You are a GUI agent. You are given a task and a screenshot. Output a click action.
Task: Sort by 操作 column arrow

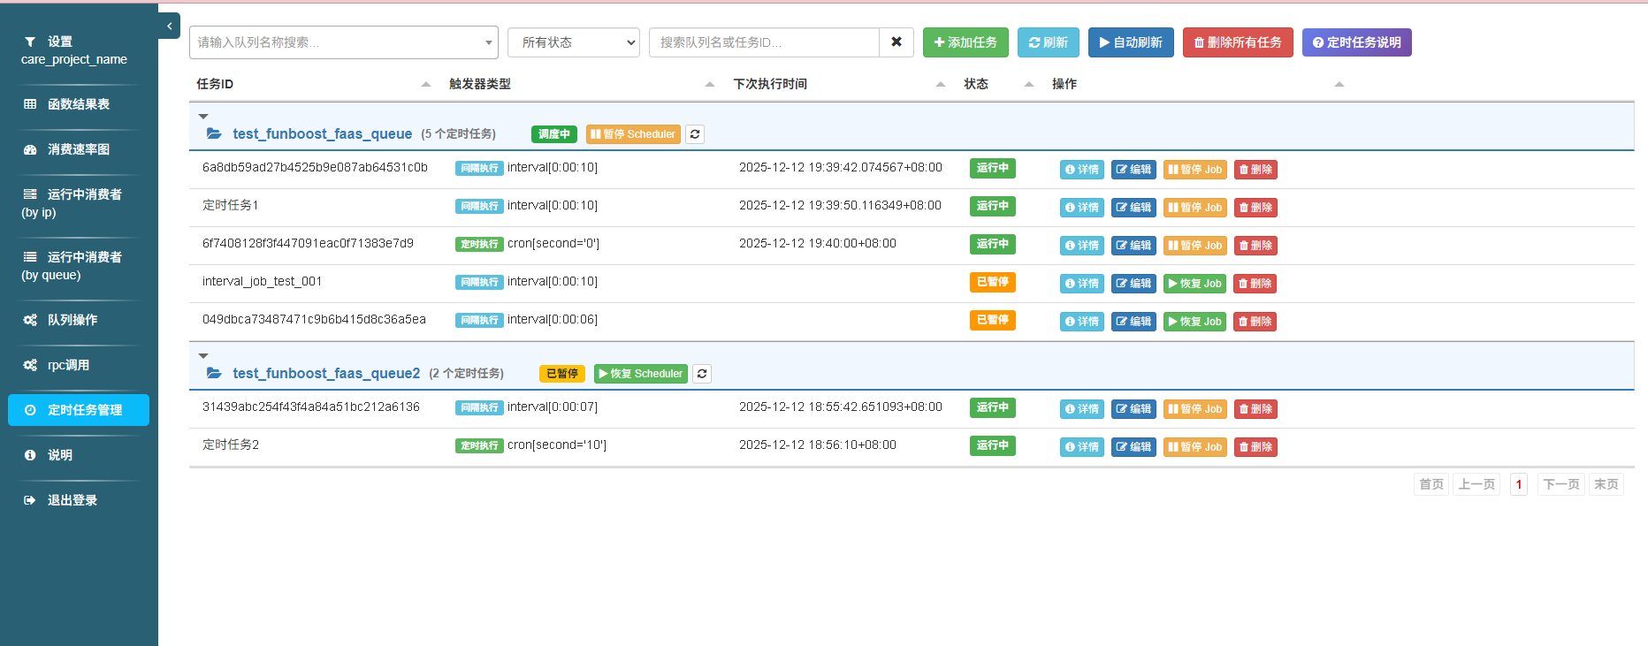[x=1339, y=84]
